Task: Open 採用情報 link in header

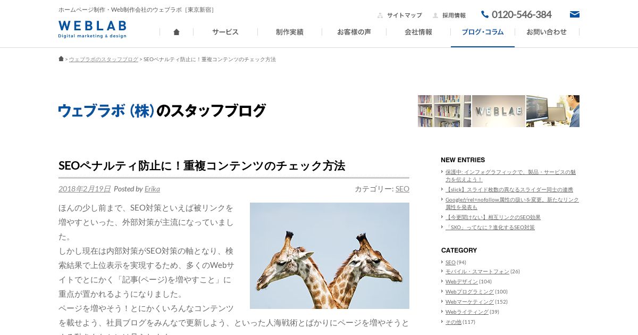Action: click(454, 15)
